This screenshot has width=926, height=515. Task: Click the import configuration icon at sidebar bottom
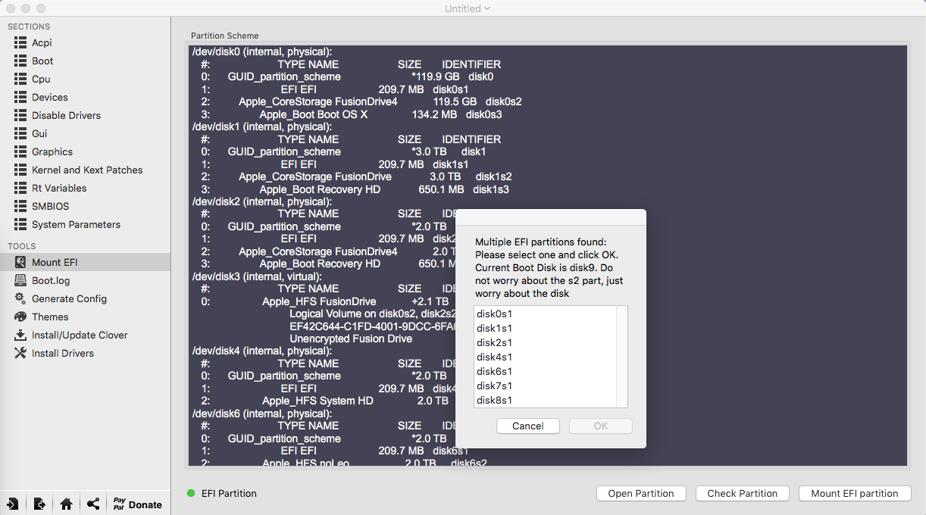(x=13, y=504)
